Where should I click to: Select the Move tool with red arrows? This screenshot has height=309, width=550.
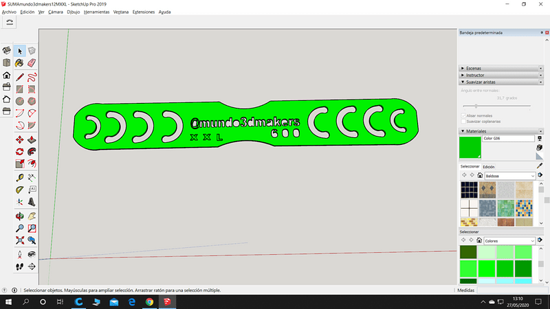point(20,140)
